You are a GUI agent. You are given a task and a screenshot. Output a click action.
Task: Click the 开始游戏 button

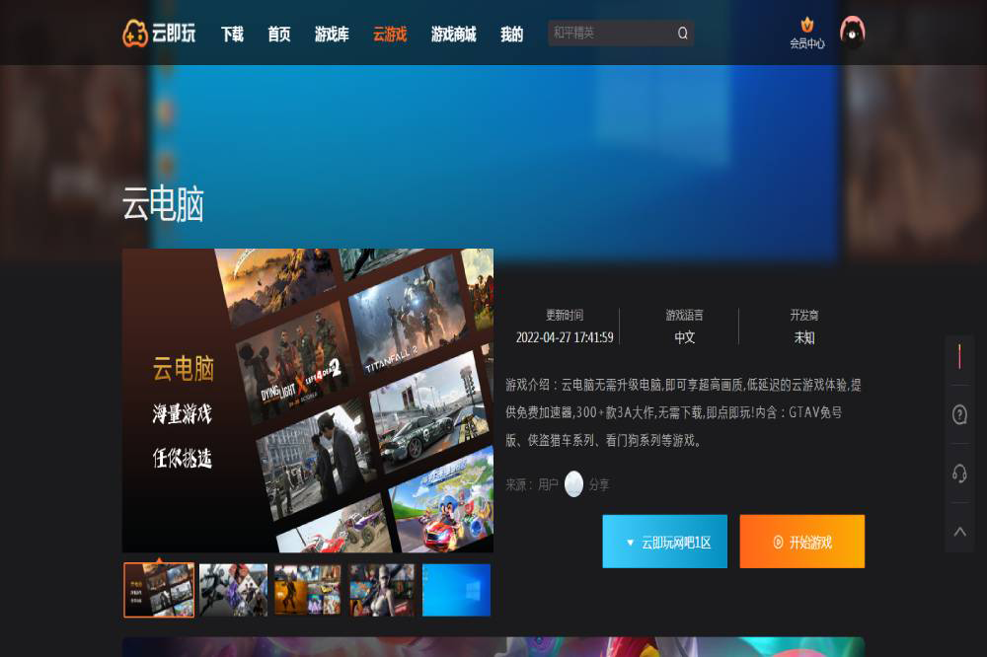pos(801,542)
